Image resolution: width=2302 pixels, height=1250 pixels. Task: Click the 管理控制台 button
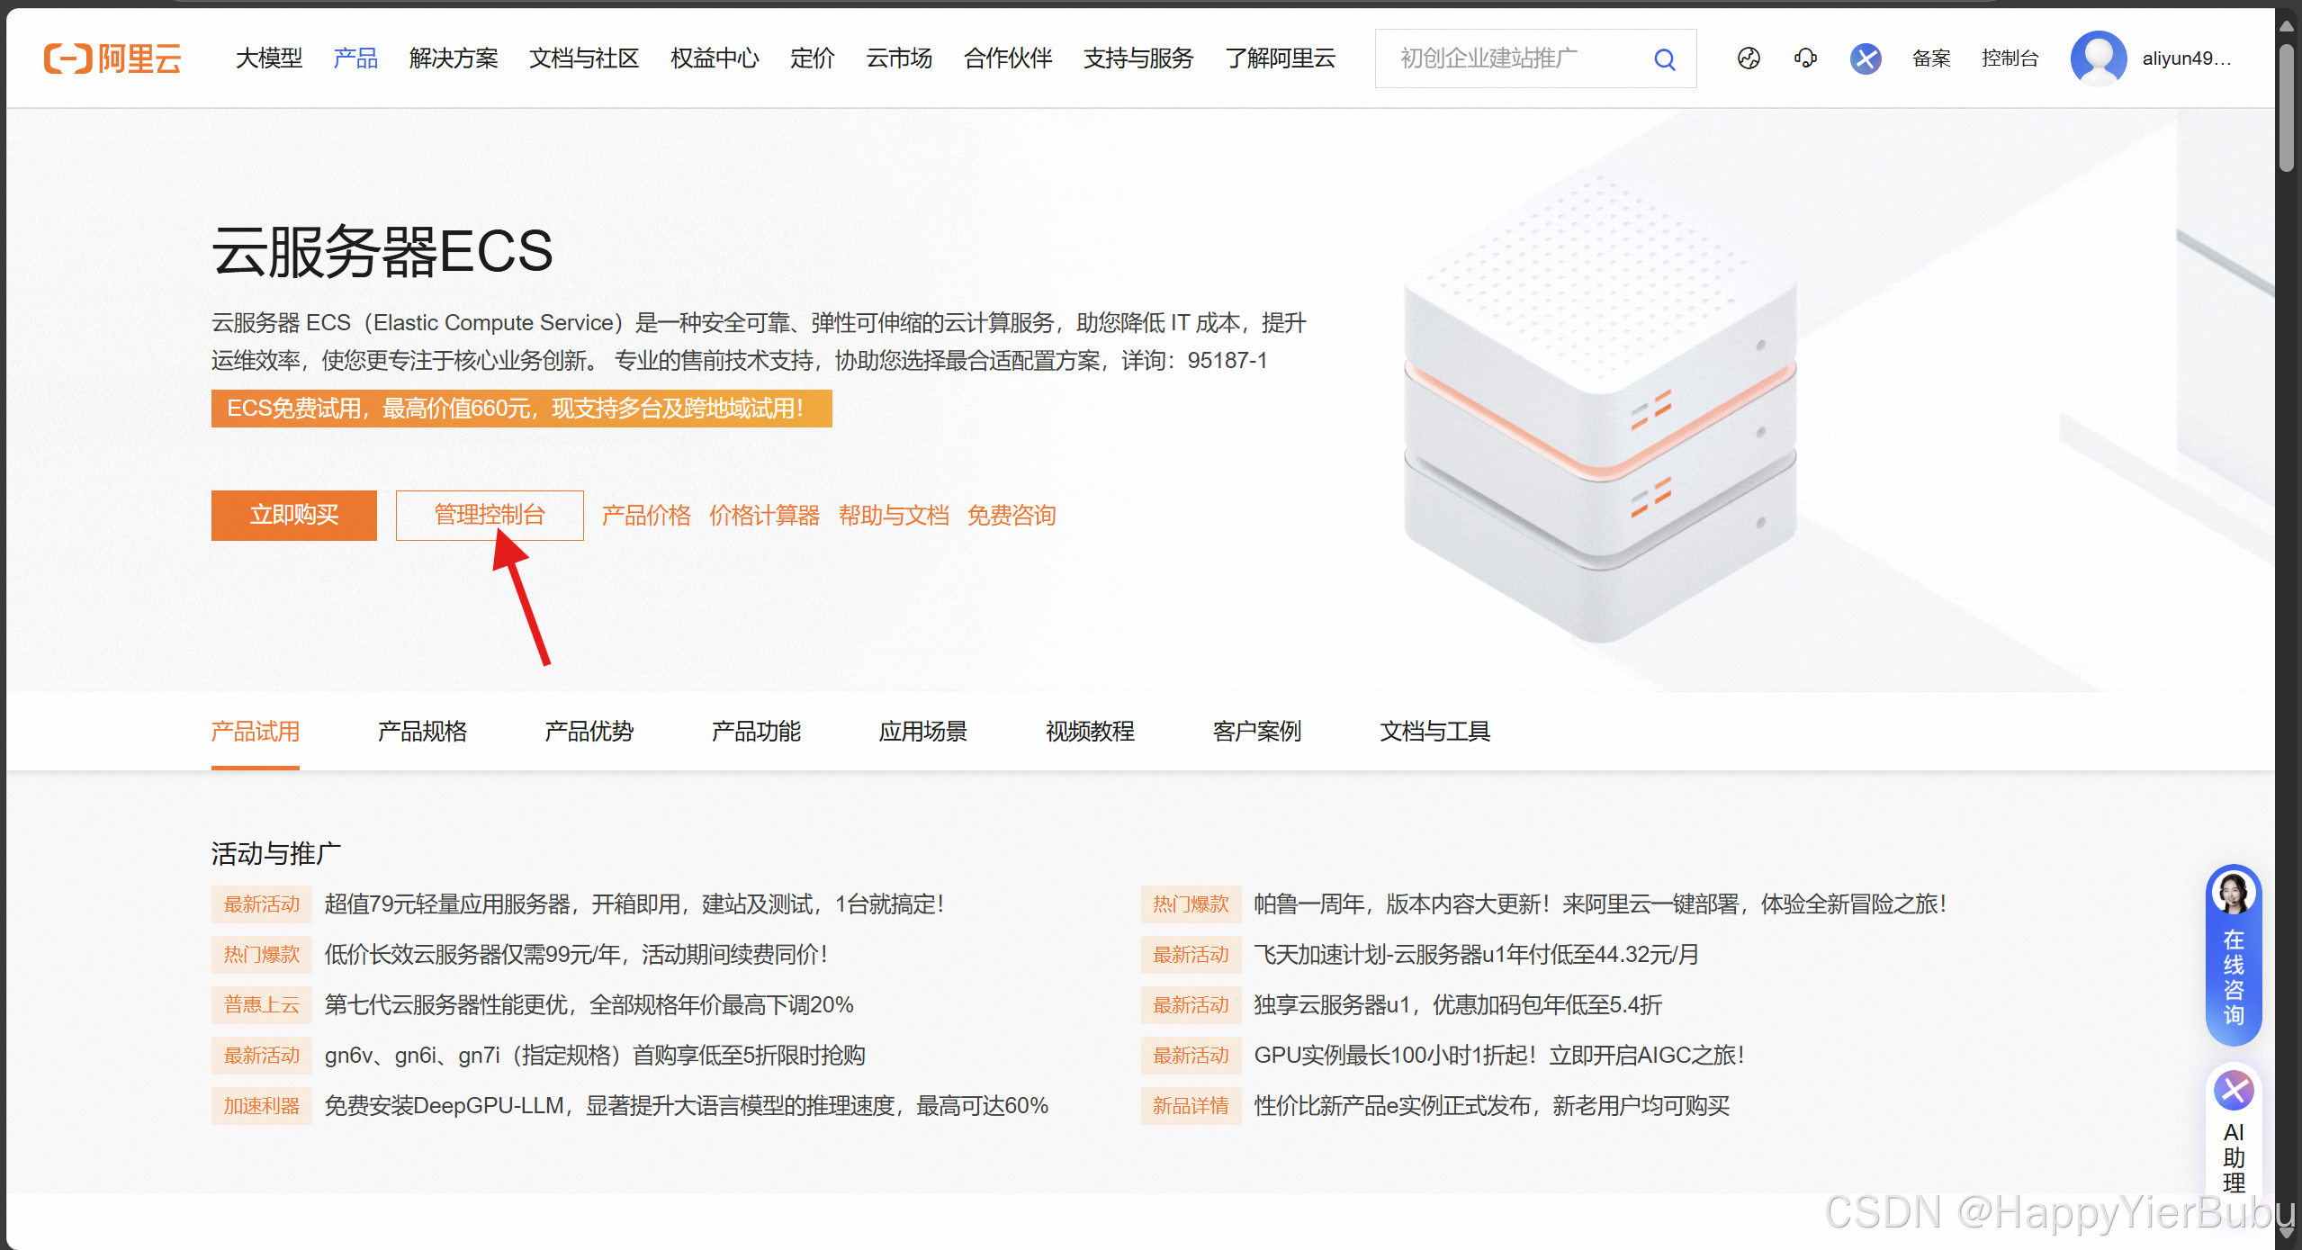(x=490, y=515)
